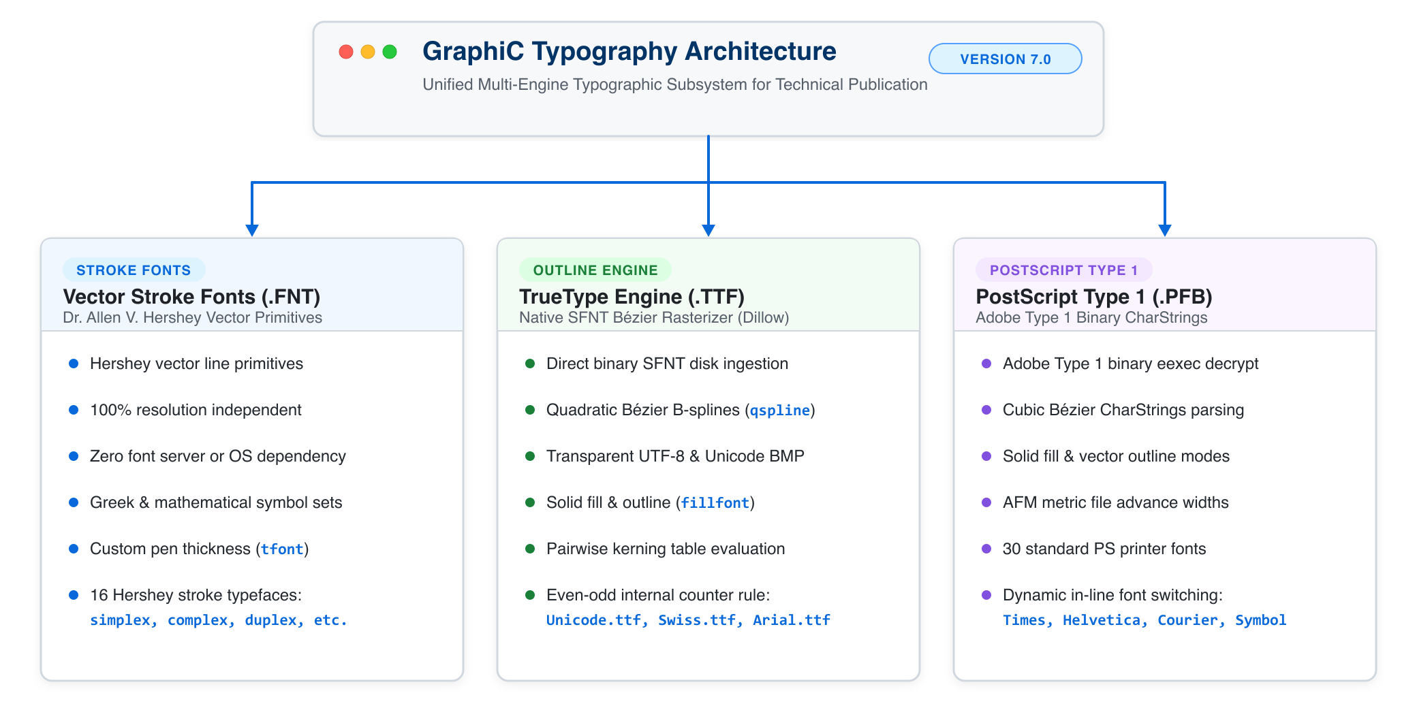Click the simplex typeface name

120,620
